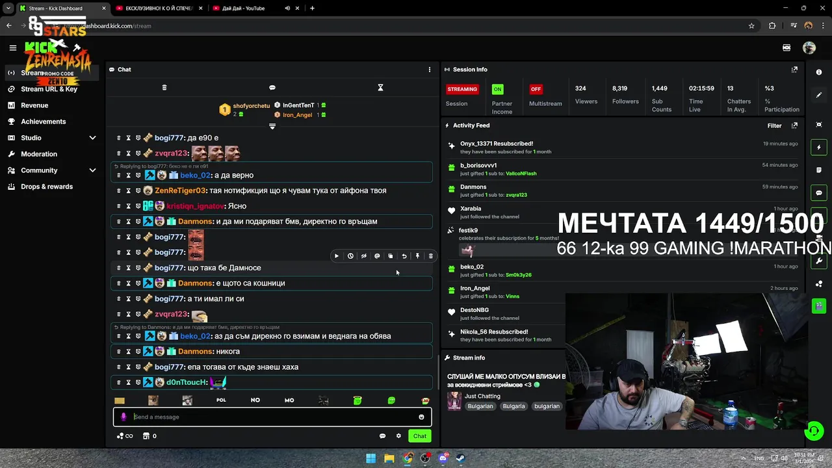Bookmark this page with the star icon
Image resolution: width=832 pixels, height=468 pixels.
click(x=751, y=26)
